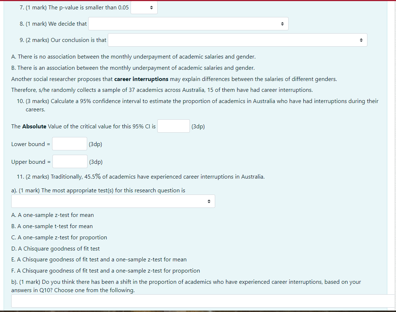
Task: Click the '(3dp)' label beside Upper bound
Action: 96,162
